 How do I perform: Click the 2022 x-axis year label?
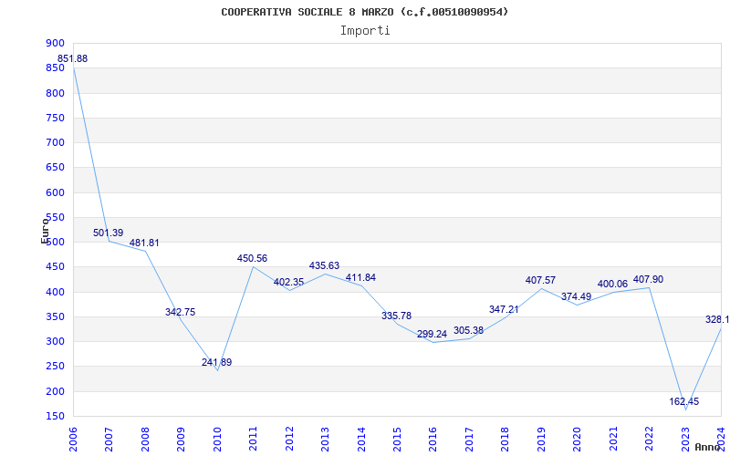click(x=649, y=439)
